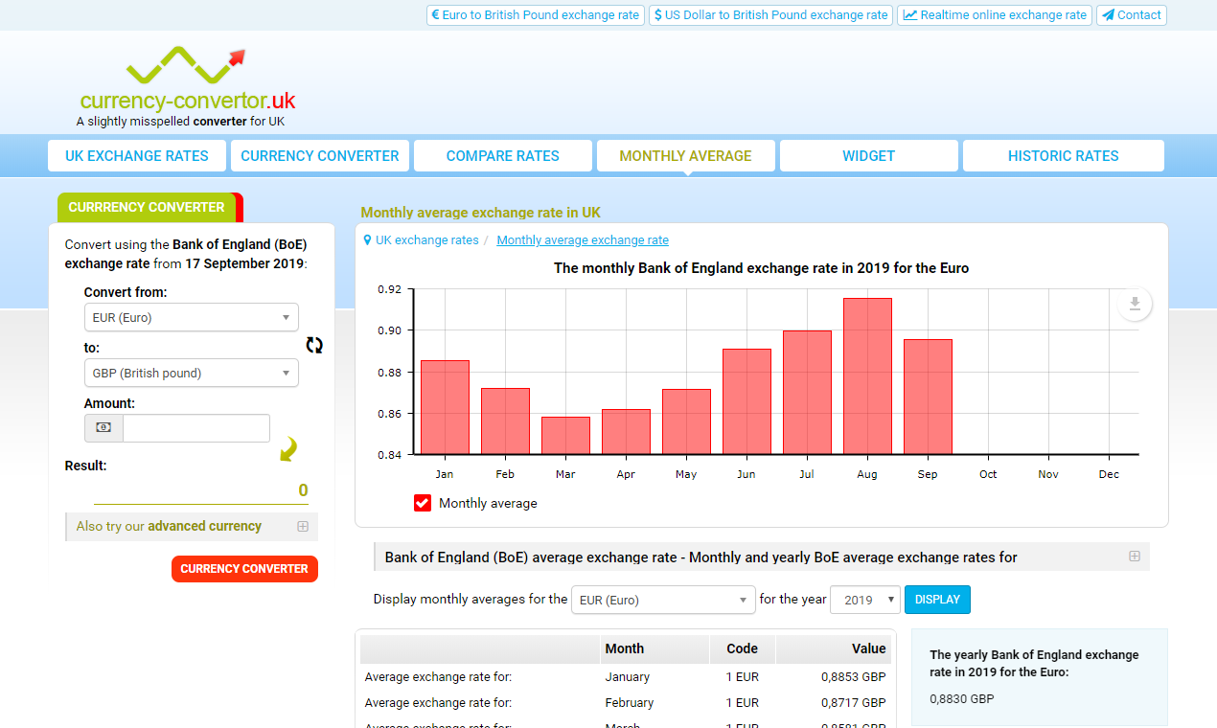Click the Euro symbol icon on top link
This screenshot has height=728, width=1217.
437,14
